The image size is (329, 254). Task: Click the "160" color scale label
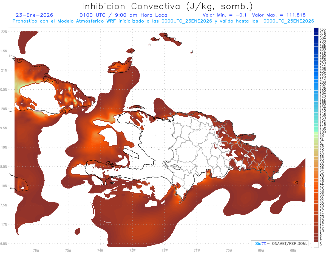pos(323,104)
